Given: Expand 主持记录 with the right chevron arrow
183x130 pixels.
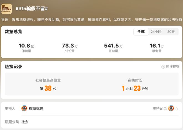Looking at the screenshot, I should [x=177, y=109].
